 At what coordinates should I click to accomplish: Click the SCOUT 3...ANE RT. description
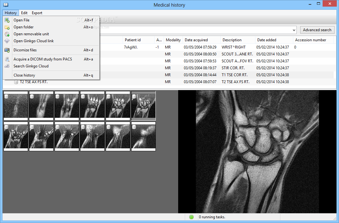(x=237, y=54)
